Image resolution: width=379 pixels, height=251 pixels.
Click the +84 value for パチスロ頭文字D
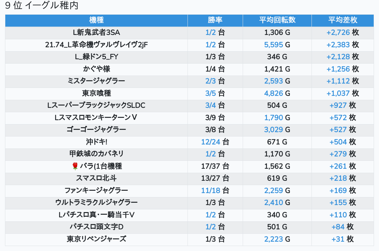[338, 227]
